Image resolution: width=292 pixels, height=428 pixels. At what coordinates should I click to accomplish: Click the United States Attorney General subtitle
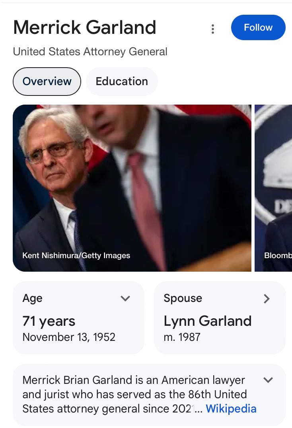coord(90,52)
